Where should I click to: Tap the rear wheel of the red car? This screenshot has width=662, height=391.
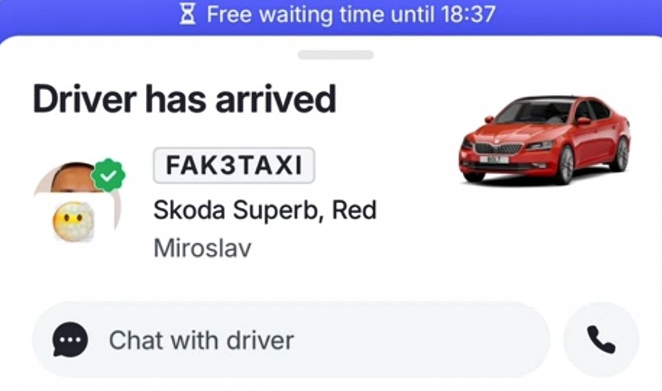[x=621, y=153]
